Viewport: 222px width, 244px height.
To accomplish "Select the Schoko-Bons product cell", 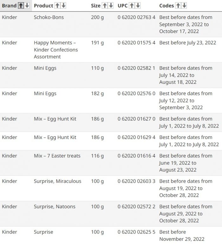I will [x=49, y=17].
